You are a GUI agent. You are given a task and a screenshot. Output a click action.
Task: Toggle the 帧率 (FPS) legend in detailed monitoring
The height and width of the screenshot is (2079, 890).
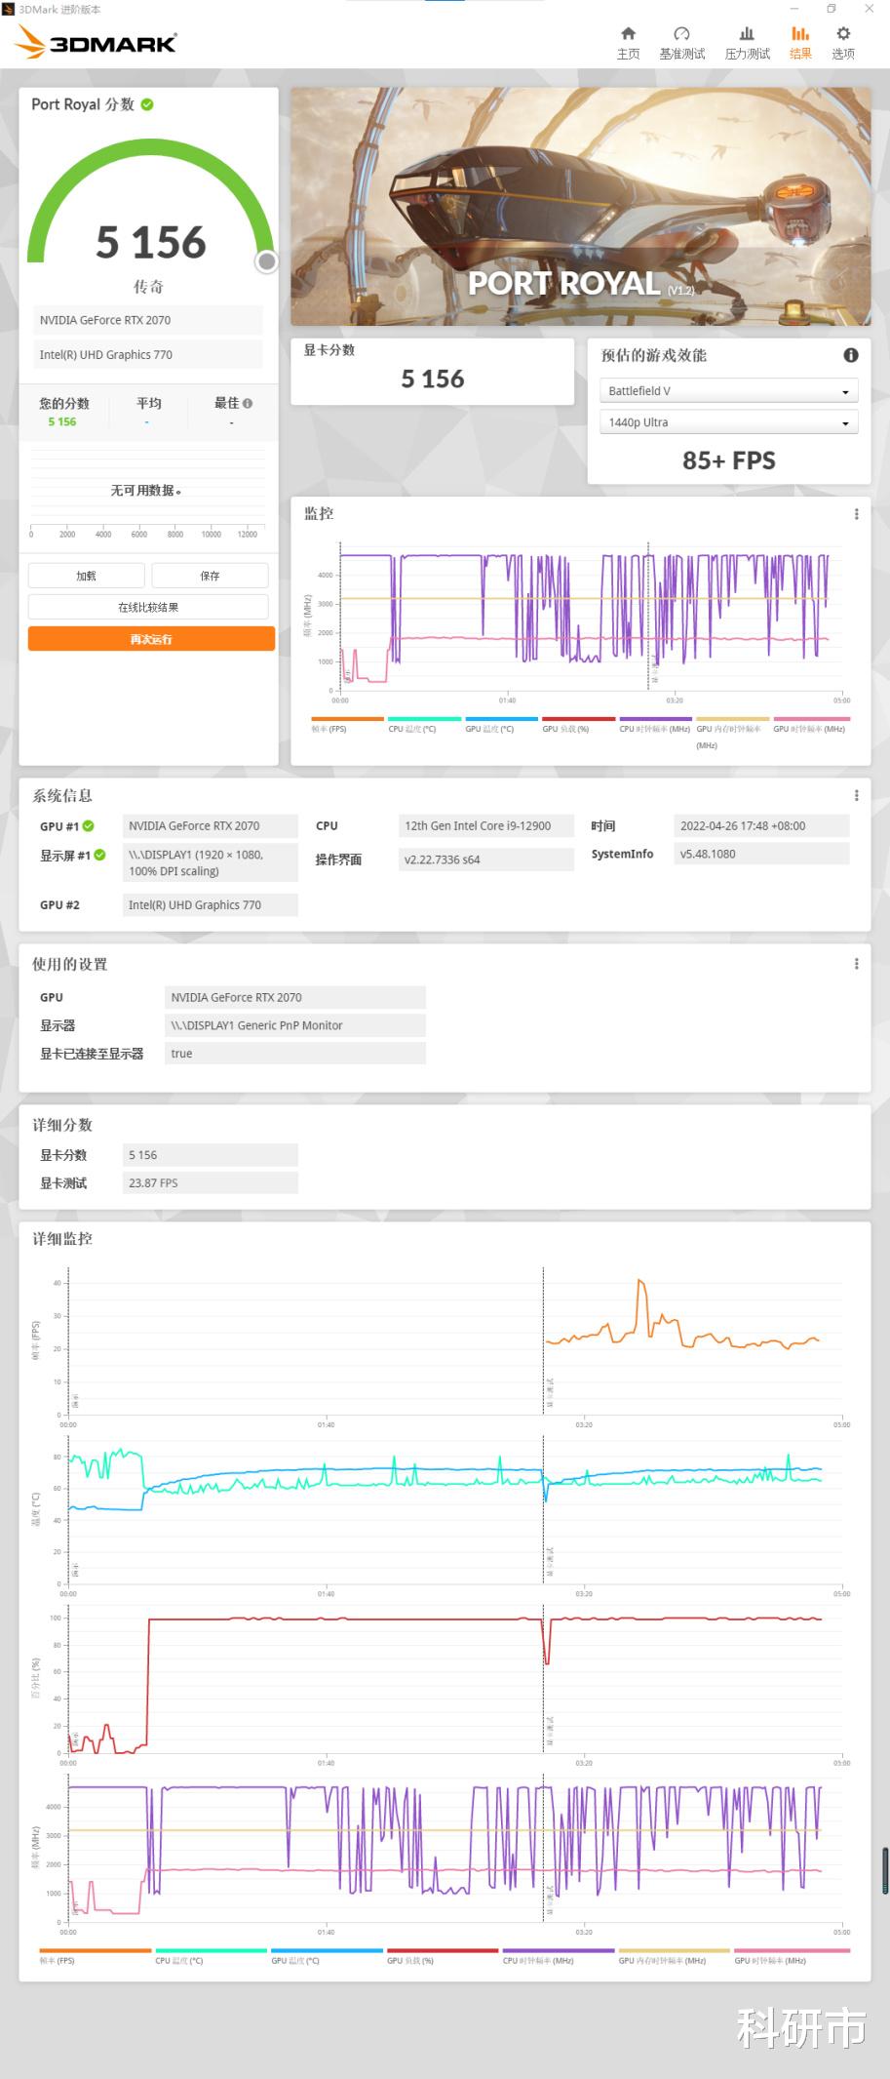[x=95, y=1957]
